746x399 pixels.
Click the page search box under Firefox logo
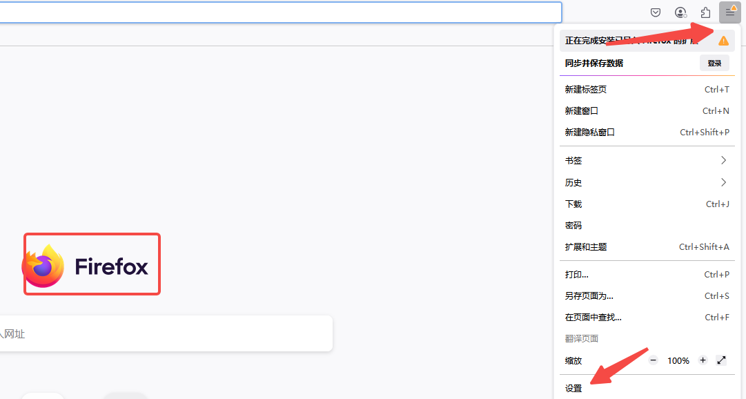click(x=166, y=334)
